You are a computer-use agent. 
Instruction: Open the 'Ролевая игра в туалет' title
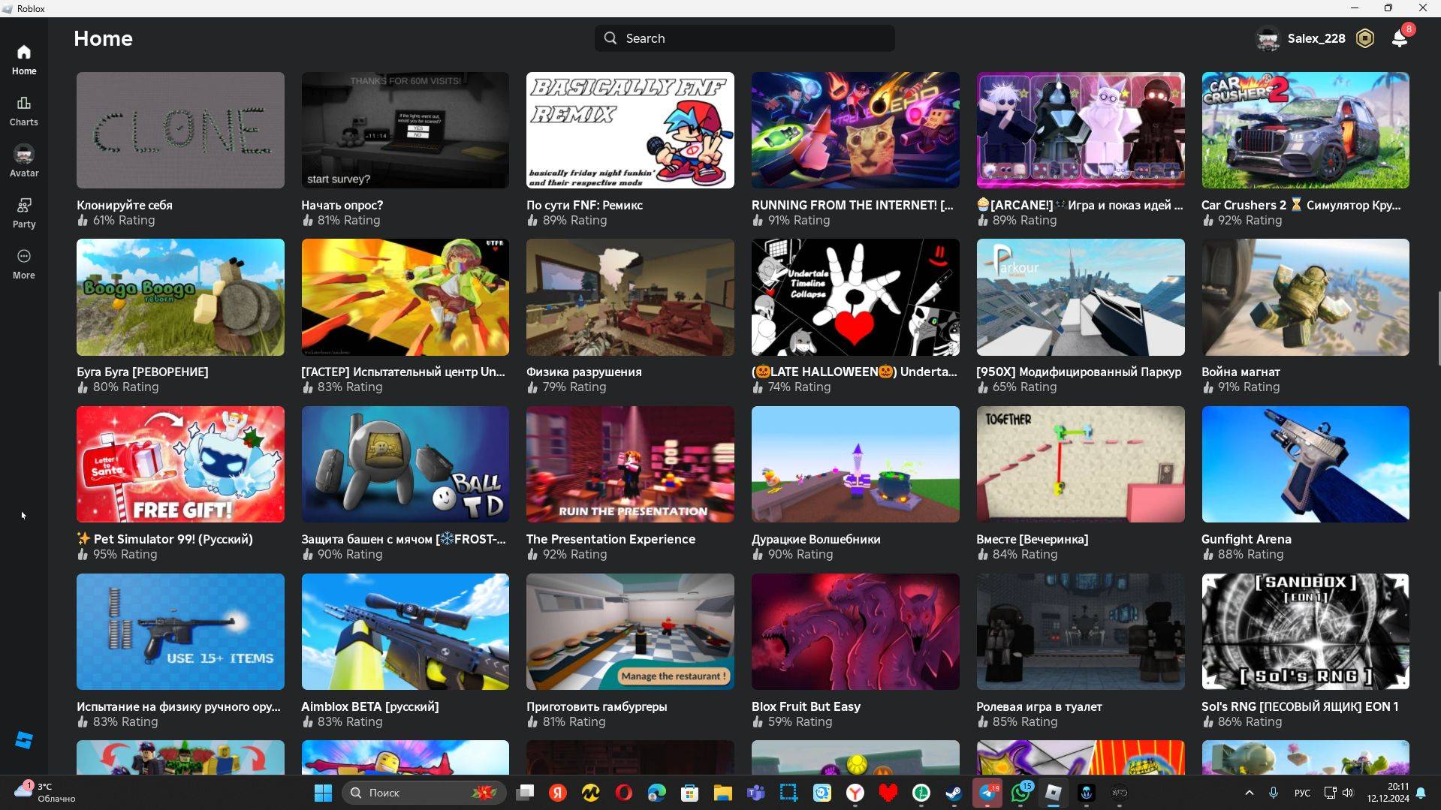1039,707
